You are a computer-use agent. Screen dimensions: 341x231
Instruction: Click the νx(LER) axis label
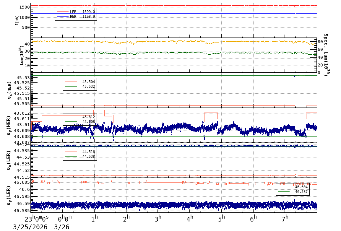(x=9, y=160)
